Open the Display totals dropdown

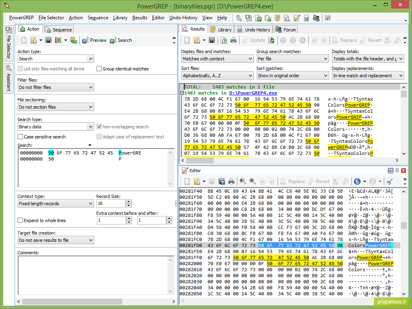pyautogui.click(x=368, y=59)
